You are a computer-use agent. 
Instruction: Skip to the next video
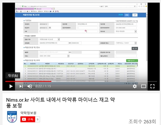pyautogui.click(x=21, y=86)
